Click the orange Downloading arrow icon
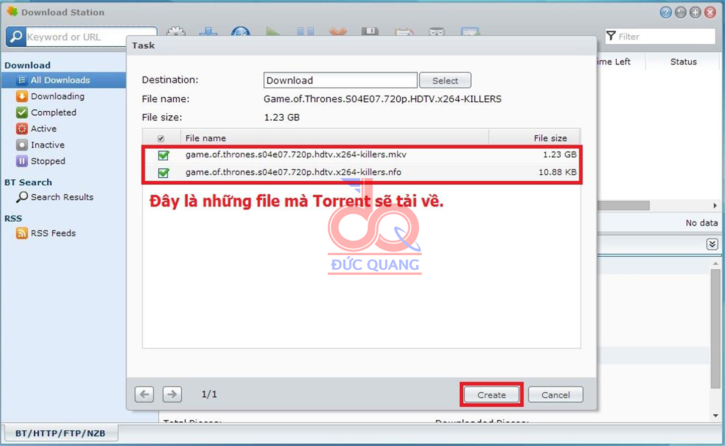This screenshot has width=725, height=446. (x=22, y=96)
